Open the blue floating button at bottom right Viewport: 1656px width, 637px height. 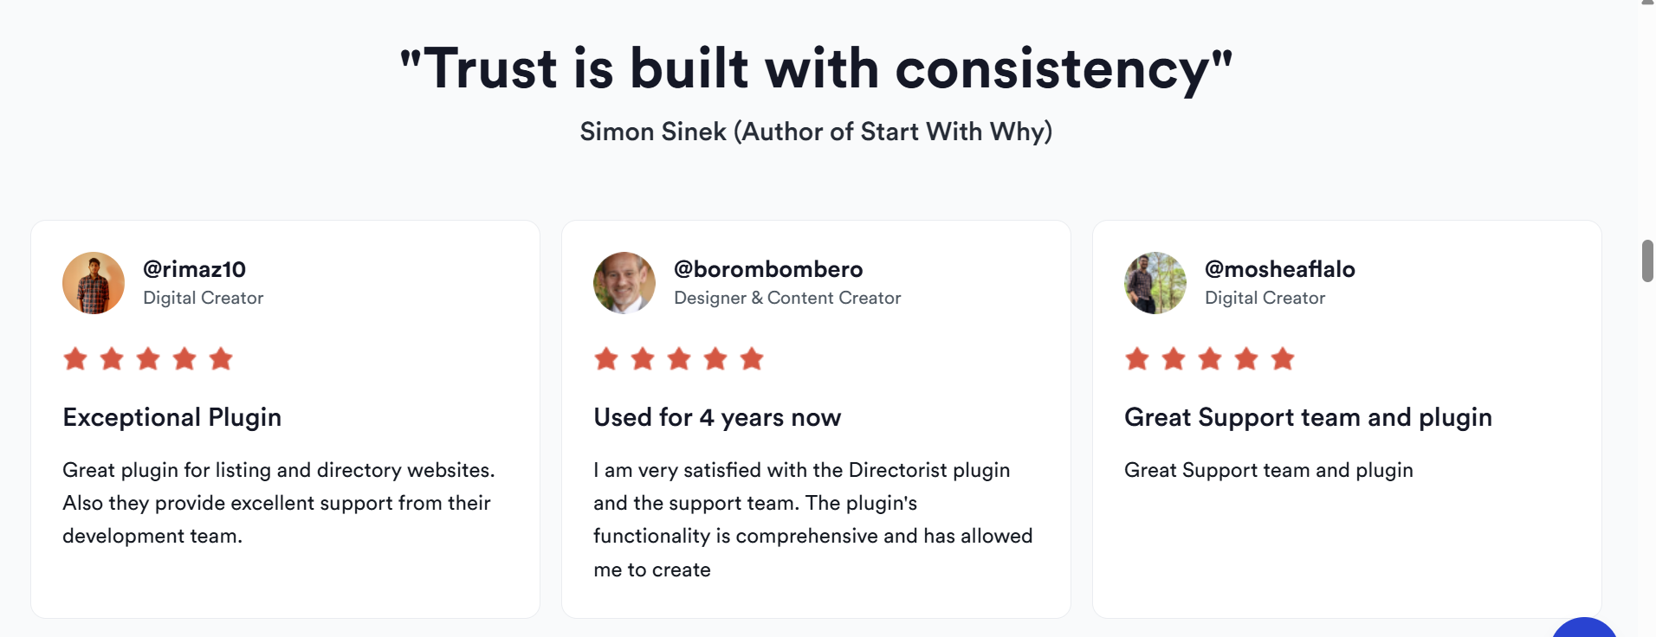[1584, 629]
